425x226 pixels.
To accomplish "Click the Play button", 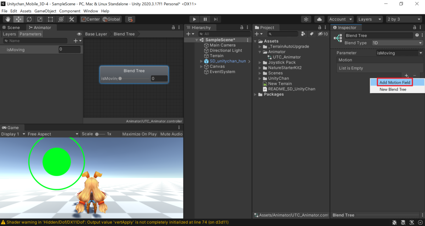I will [194, 19].
